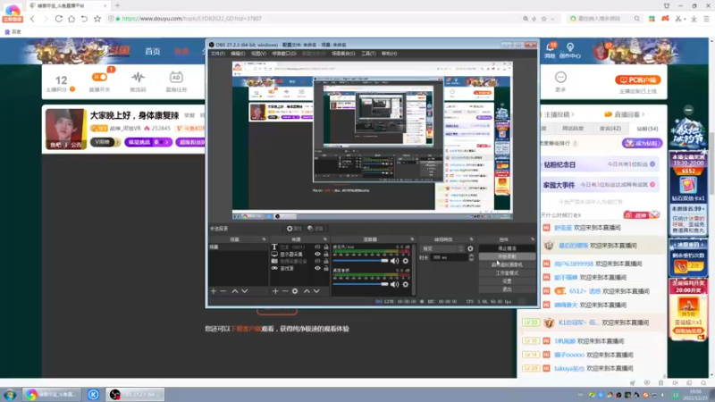Enable studio mode in OBS controls

pos(507,273)
